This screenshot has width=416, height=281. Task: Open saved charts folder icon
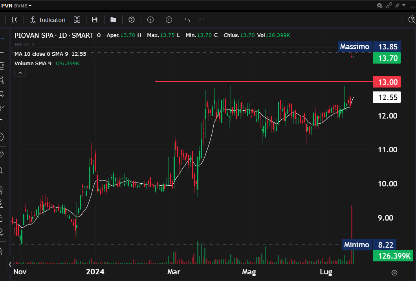(113, 20)
